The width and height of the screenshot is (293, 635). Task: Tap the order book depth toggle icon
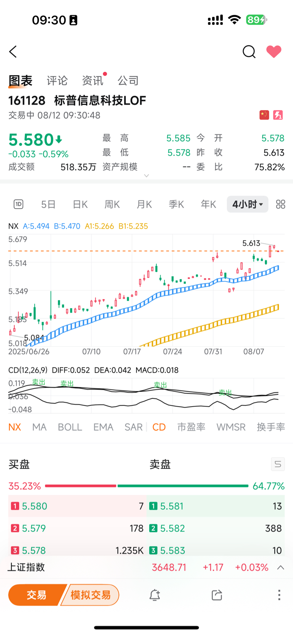pos(278,464)
